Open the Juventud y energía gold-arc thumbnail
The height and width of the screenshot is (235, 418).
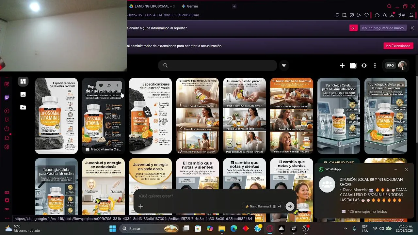point(150,186)
